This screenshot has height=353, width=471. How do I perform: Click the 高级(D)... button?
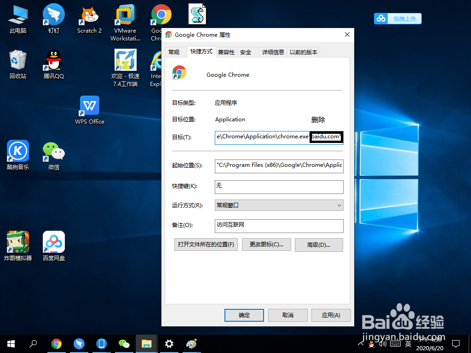319,245
